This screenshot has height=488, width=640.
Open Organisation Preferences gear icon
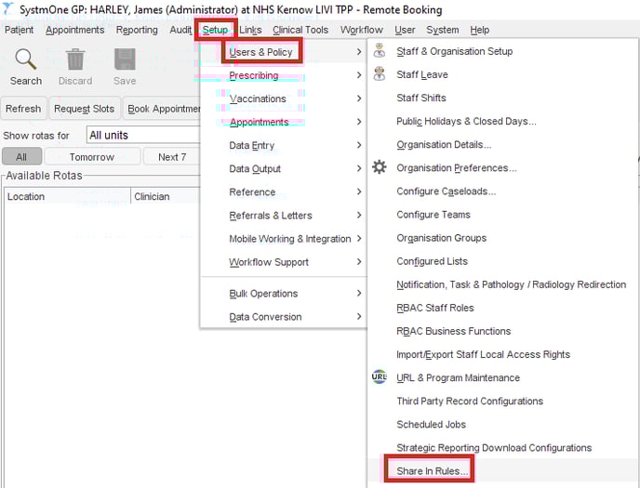pyautogui.click(x=380, y=168)
